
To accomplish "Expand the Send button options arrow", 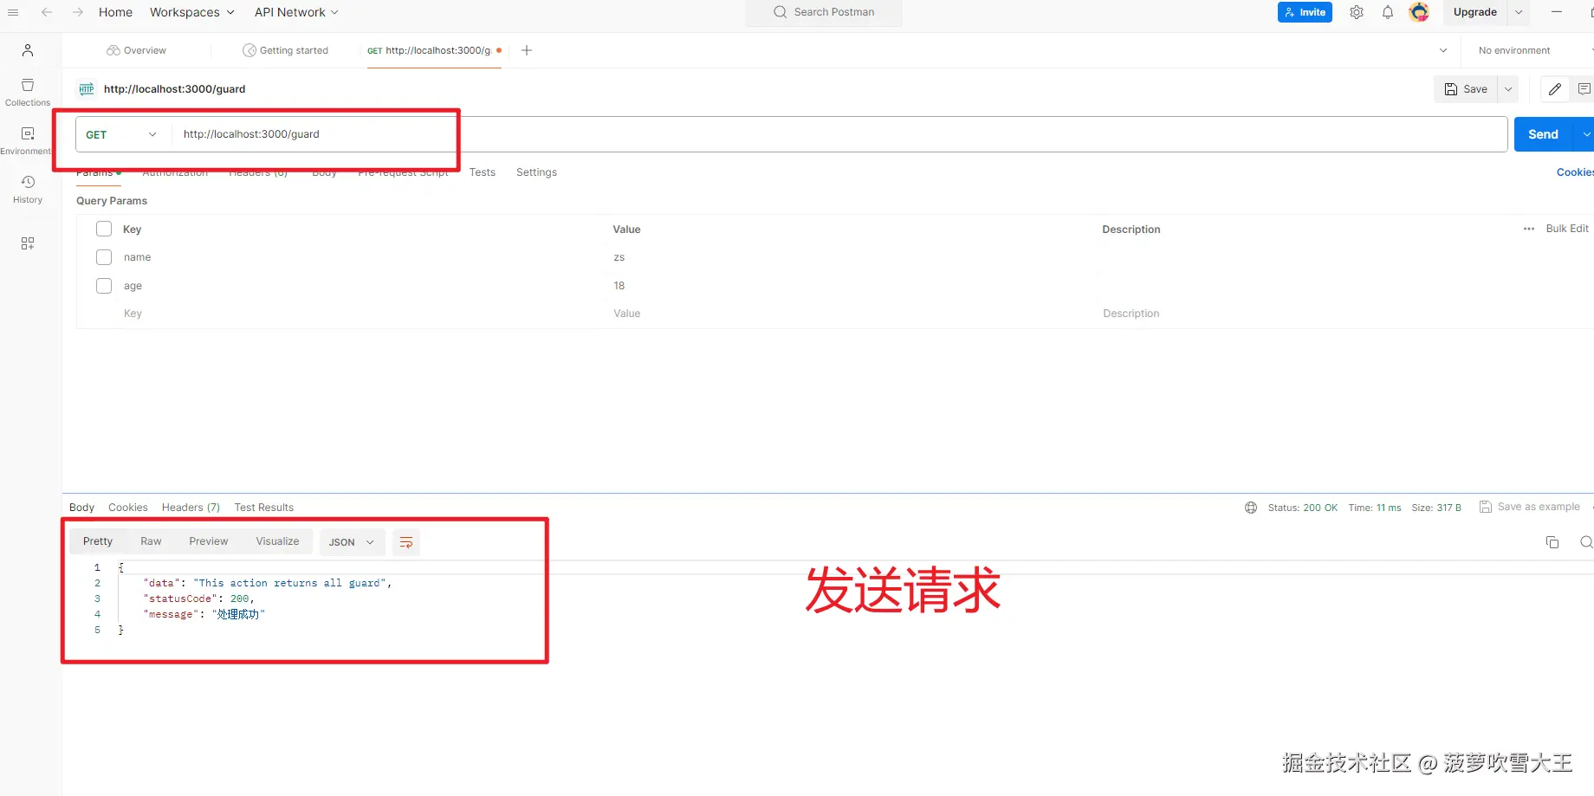I will pos(1586,133).
